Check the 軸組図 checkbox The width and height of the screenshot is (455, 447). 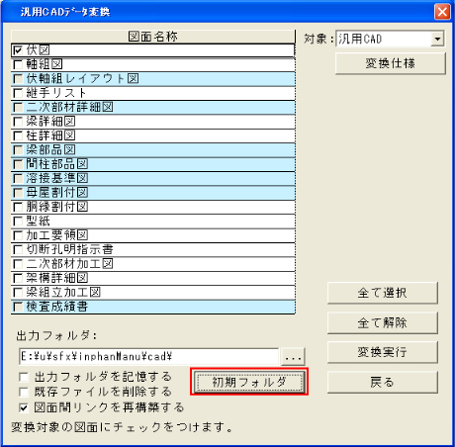(18, 64)
